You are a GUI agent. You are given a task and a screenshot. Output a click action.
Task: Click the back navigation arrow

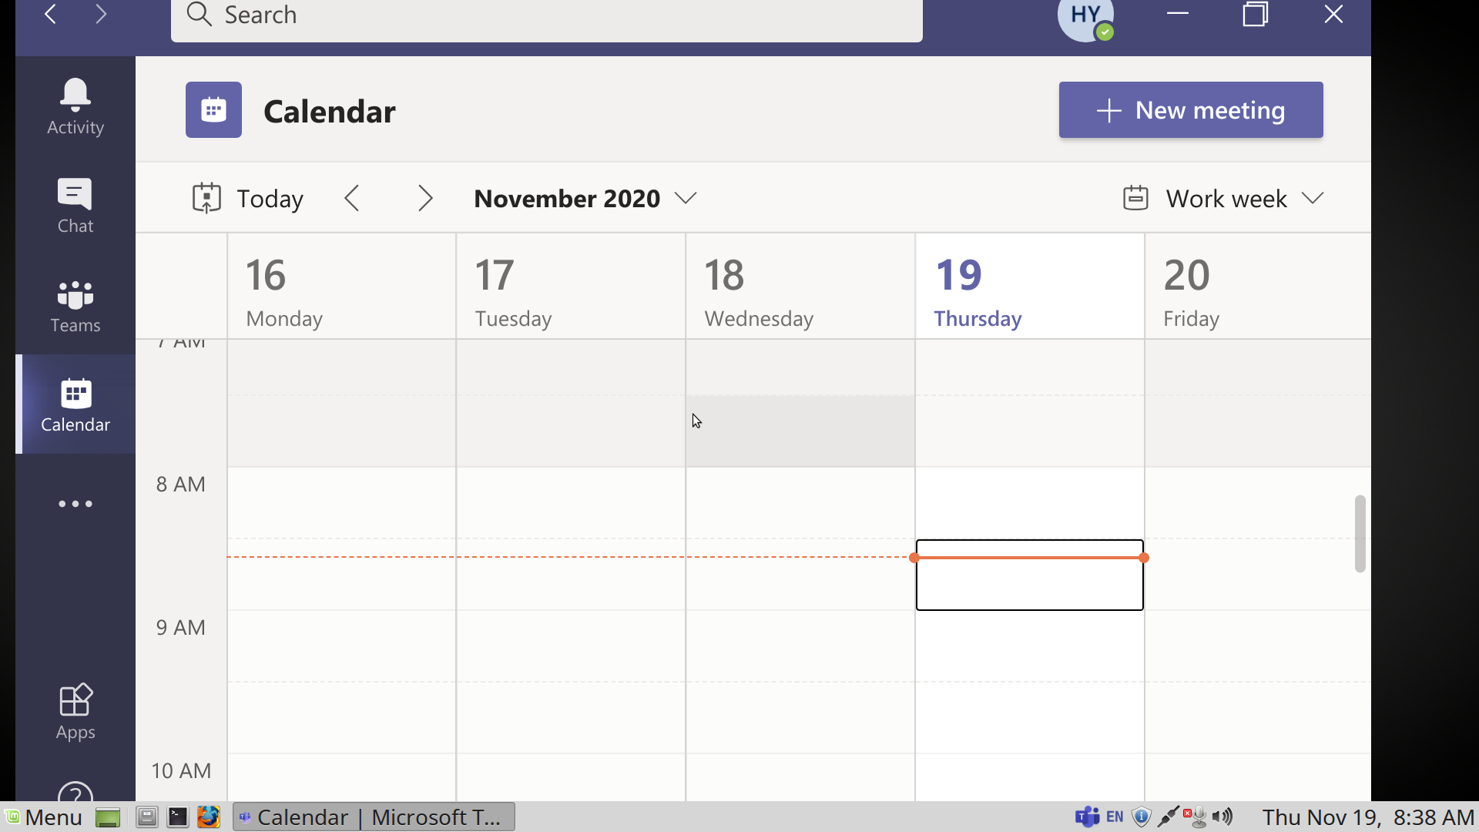click(50, 15)
